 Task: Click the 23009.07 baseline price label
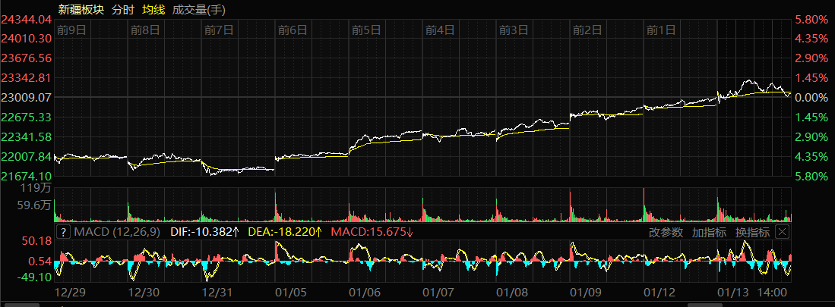[x=27, y=98]
